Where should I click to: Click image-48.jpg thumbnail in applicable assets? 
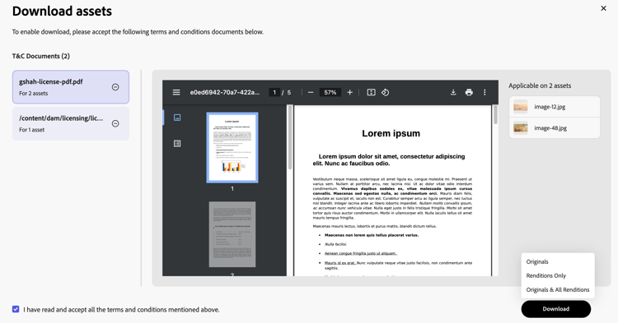coord(521,127)
